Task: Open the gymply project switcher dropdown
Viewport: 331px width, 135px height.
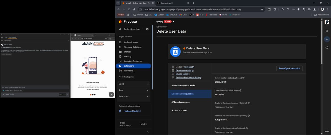Action: pos(173,22)
